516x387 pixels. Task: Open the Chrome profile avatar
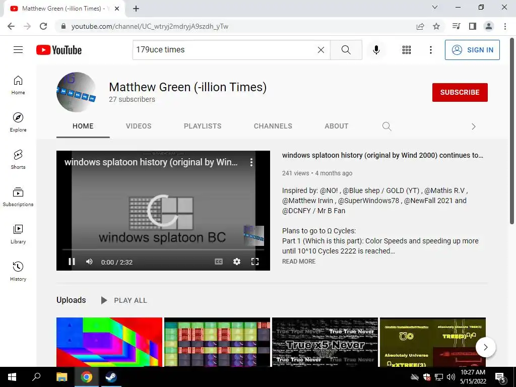tap(489, 26)
